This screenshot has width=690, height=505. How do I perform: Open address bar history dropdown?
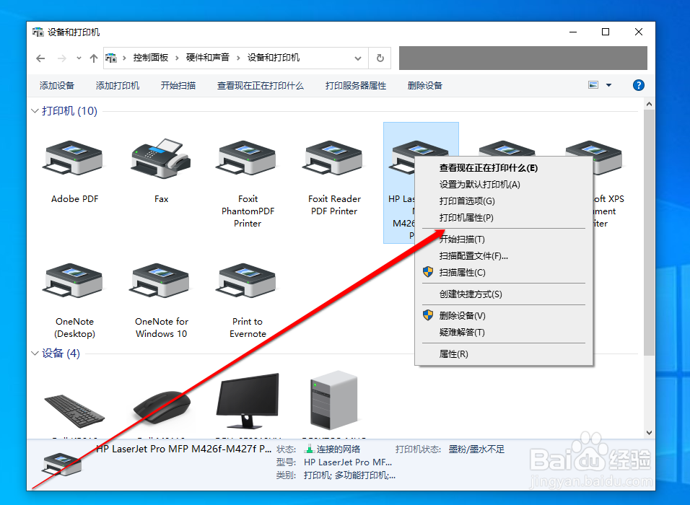358,58
